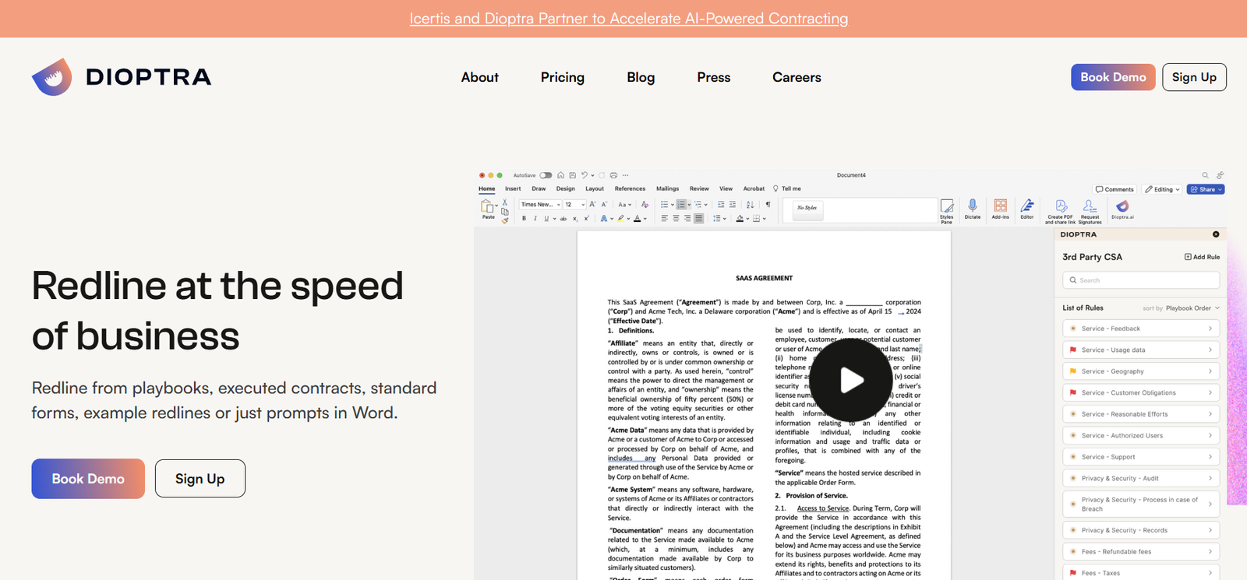Click the Create PDF and share link icon
1247x580 pixels.
click(x=1061, y=207)
